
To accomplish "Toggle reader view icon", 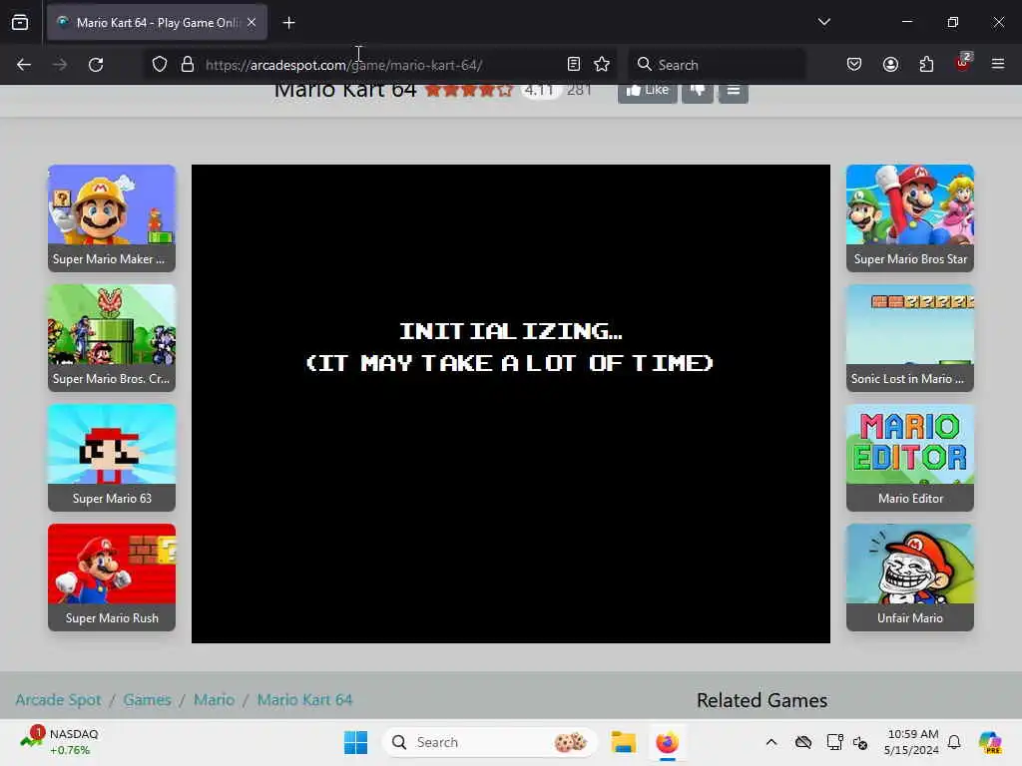I will 574,65.
